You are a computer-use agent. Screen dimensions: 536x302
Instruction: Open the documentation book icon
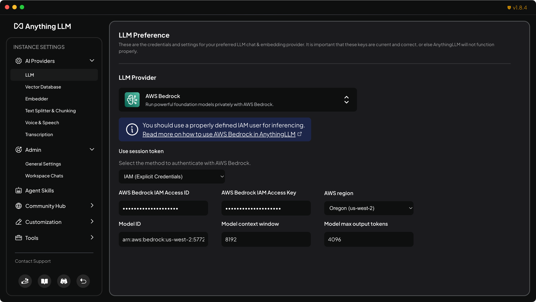pyautogui.click(x=44, y=281)
